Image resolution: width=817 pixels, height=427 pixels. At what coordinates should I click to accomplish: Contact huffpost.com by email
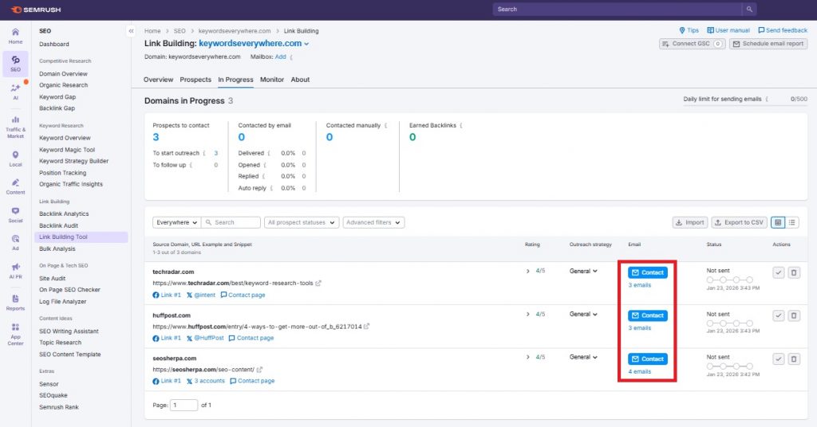click(x=648, y=315)
